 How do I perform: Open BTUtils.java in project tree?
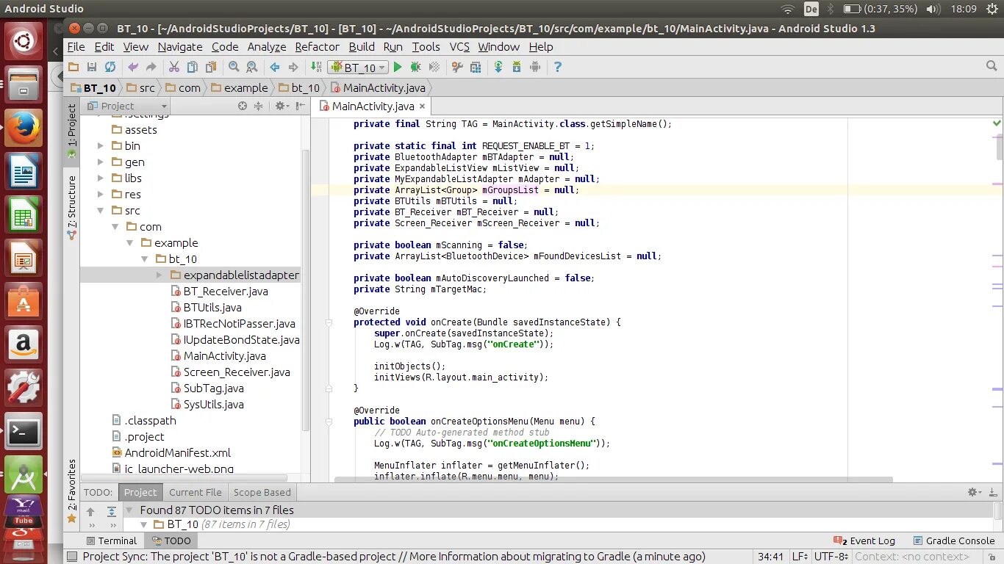coord(206,307)
